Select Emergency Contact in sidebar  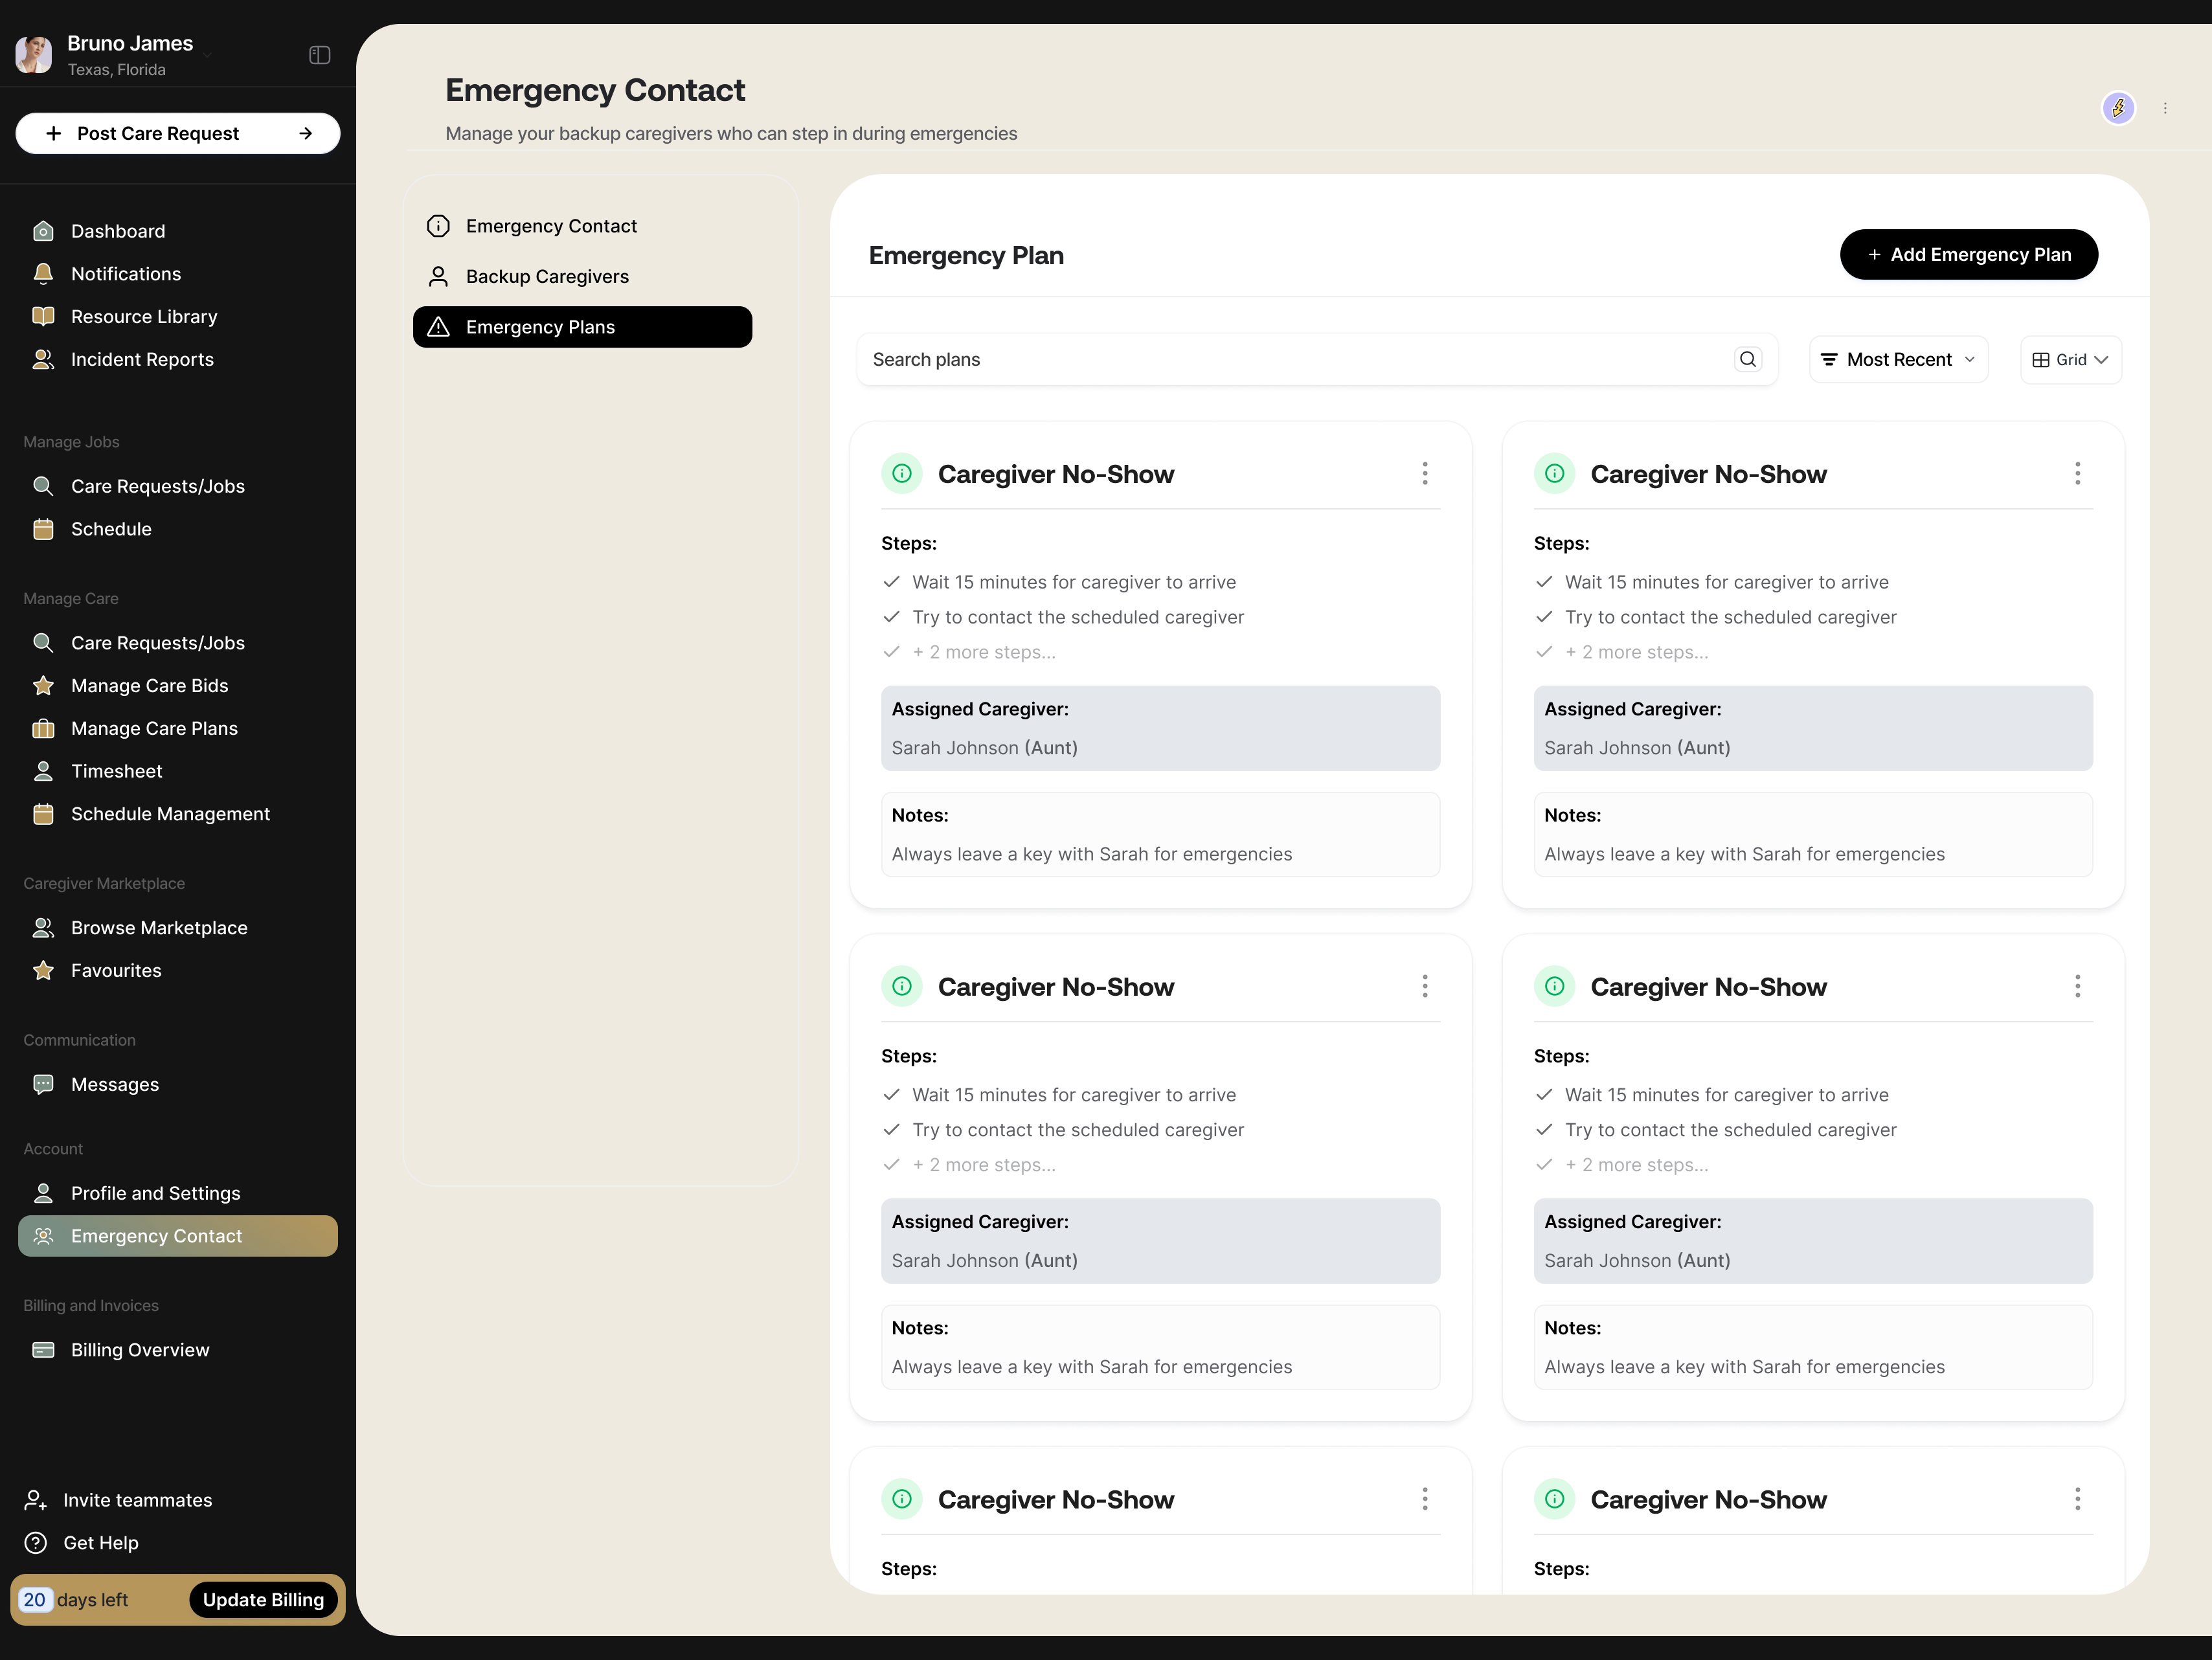point(178,1236)
